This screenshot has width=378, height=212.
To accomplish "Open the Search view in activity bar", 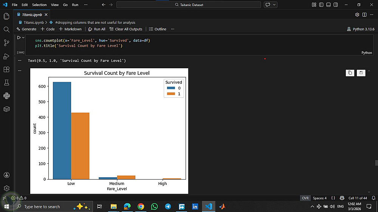I will coord(6,29).
